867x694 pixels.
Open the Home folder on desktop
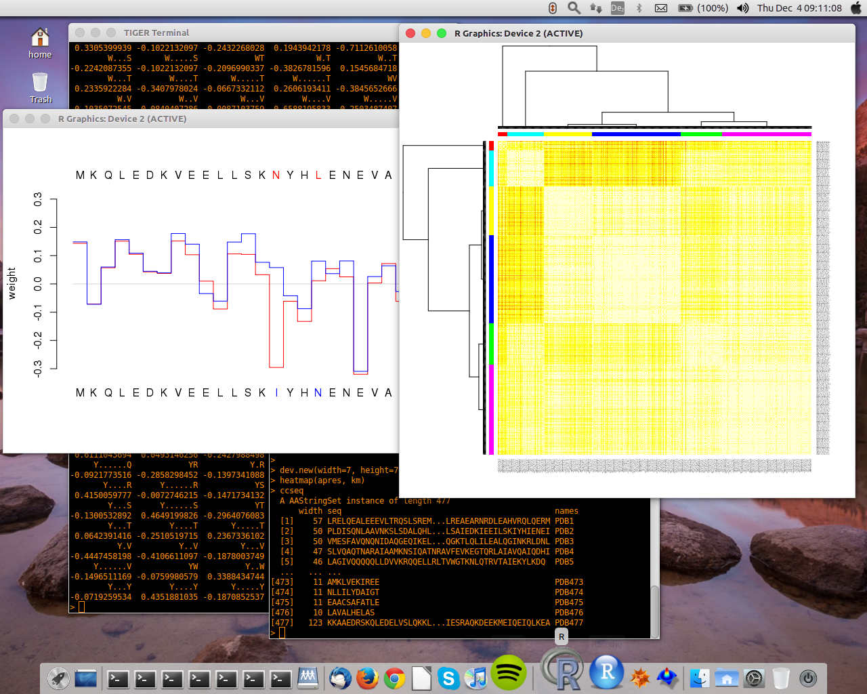click(x=40, y=38)
